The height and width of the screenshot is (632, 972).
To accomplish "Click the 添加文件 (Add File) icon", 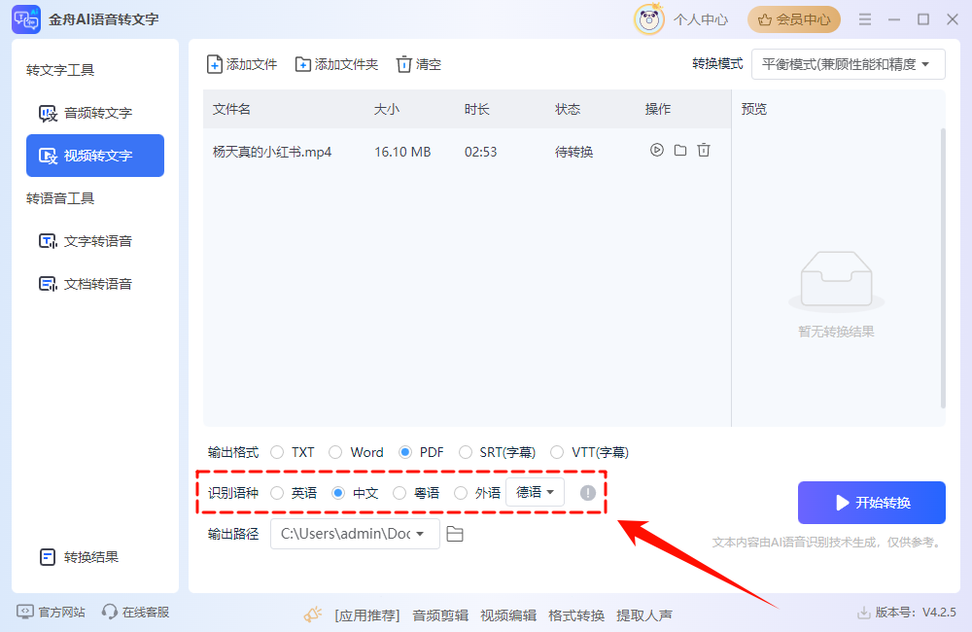I will click(214, 64).
